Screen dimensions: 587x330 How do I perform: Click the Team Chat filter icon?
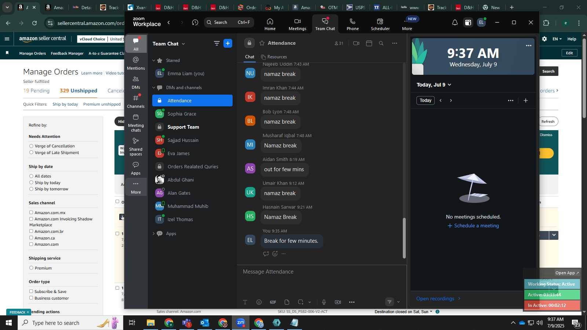pos(216,44)
